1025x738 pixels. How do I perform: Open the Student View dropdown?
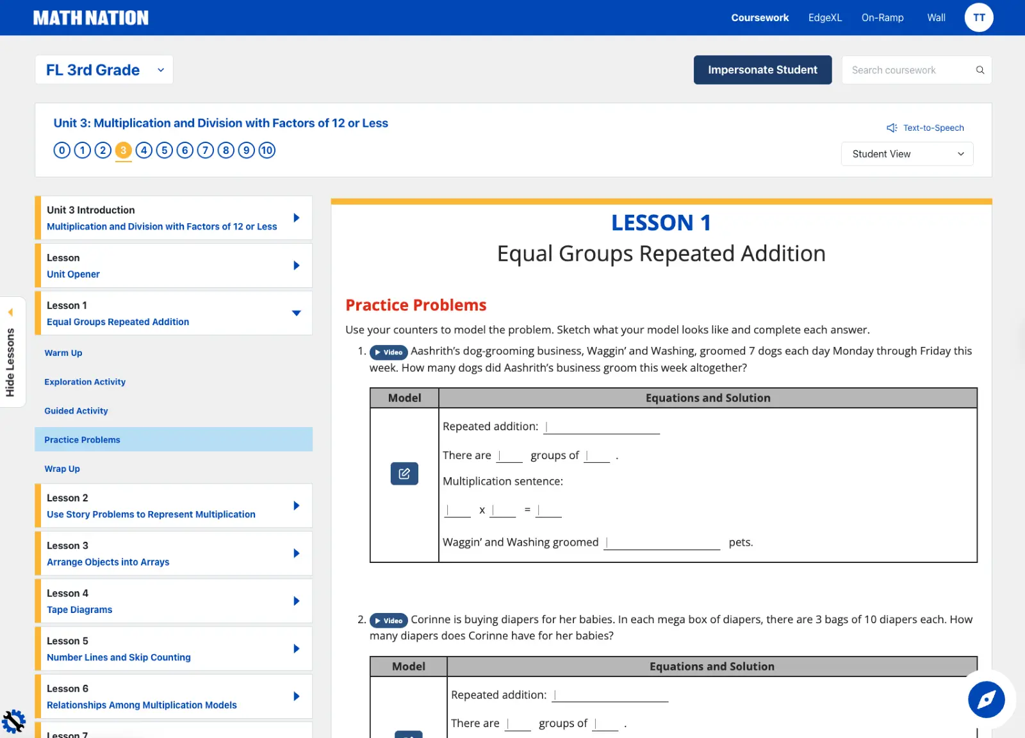pyautogui.click(x=906, y=154)
